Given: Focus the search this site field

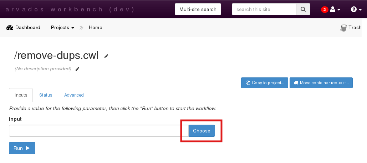Looking at the screenshot, I should pos(264,9).
